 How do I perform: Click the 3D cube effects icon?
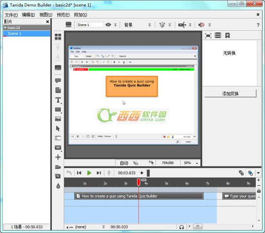tap(162, 25)
